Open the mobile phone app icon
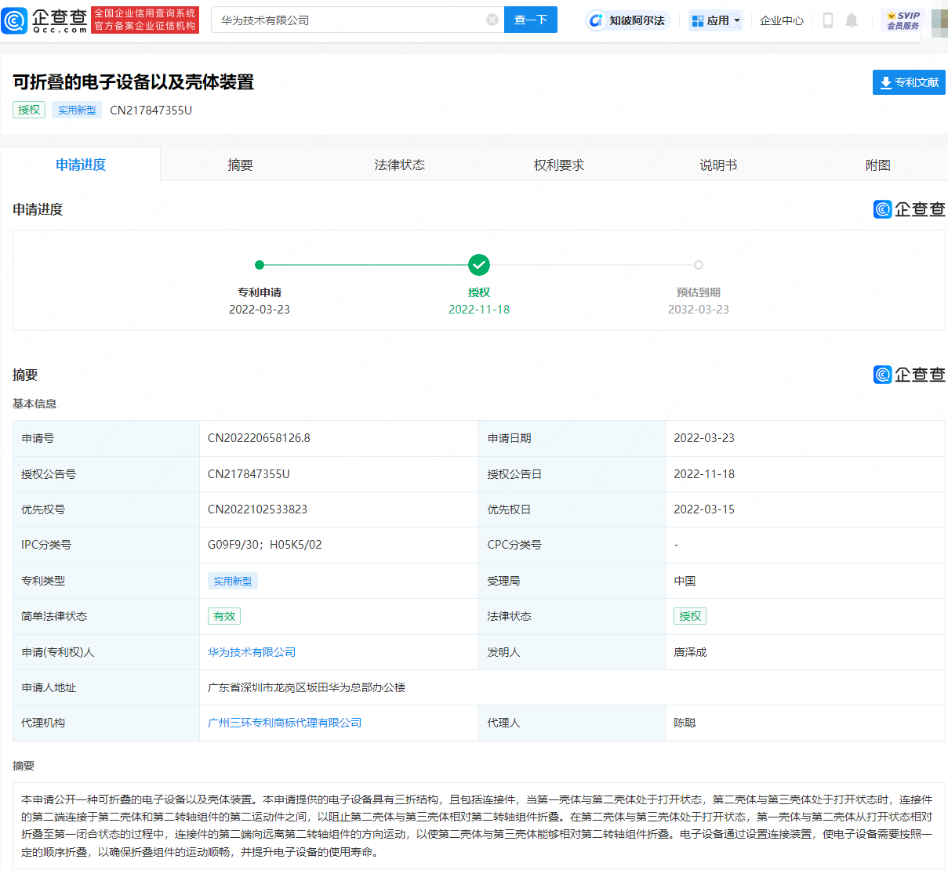The height and width of the screenshot is (870, 948). click(828, 20)
